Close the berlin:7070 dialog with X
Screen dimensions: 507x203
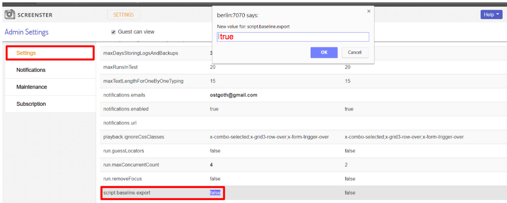pyautogui.click(x=369, y=11)
